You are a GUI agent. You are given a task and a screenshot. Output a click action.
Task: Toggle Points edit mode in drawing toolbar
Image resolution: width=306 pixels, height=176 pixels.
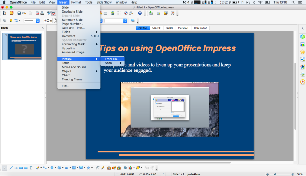(x=97, y=168)
